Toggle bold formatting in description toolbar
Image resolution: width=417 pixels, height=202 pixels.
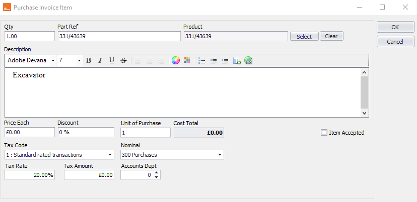(89, 60)
